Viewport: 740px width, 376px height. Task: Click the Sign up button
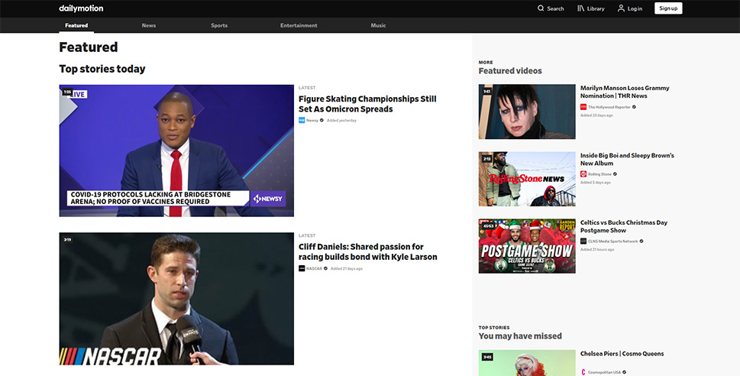(x=668, y=8)
